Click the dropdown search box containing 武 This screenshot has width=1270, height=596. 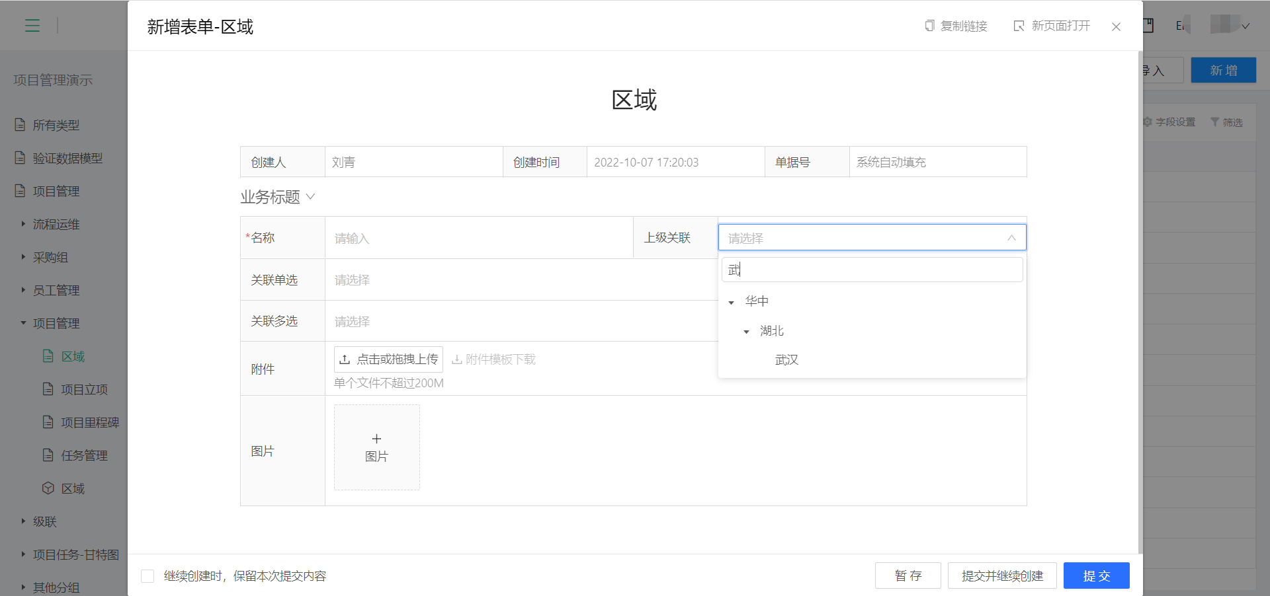[872, 270]
